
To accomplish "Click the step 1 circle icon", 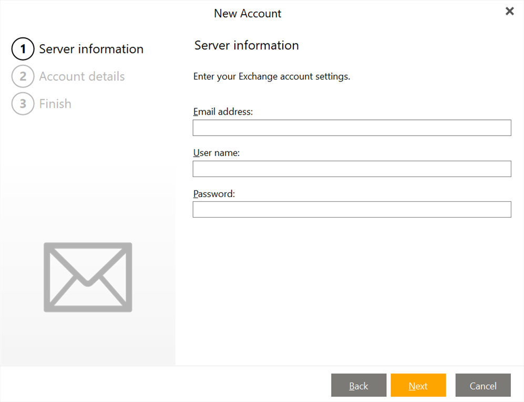I will click(23, 49).
